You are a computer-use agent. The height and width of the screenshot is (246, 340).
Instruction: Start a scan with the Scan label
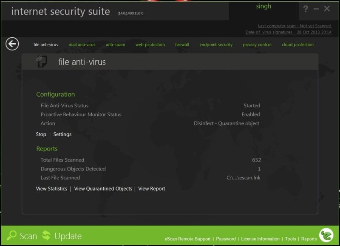point(28,236)
